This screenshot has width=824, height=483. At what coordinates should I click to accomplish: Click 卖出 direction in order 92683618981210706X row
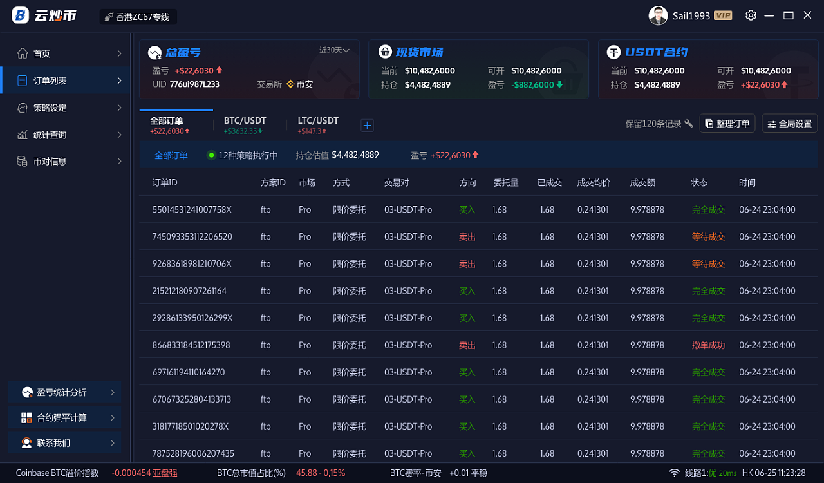tap(467, 264)
